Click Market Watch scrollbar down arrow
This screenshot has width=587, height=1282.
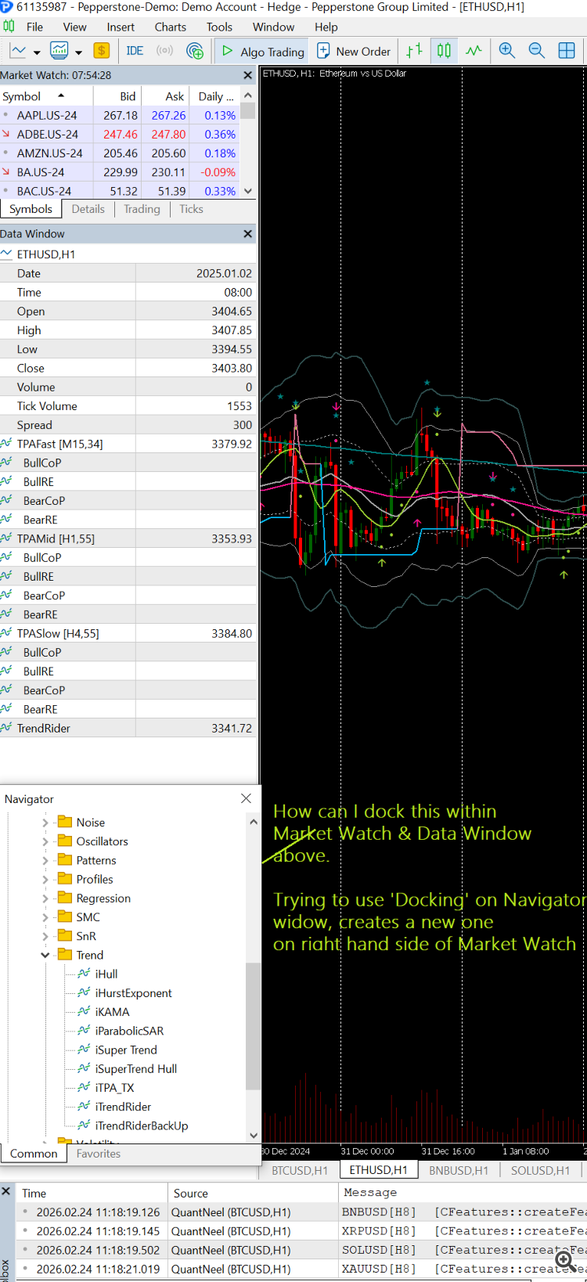[248, 191]
